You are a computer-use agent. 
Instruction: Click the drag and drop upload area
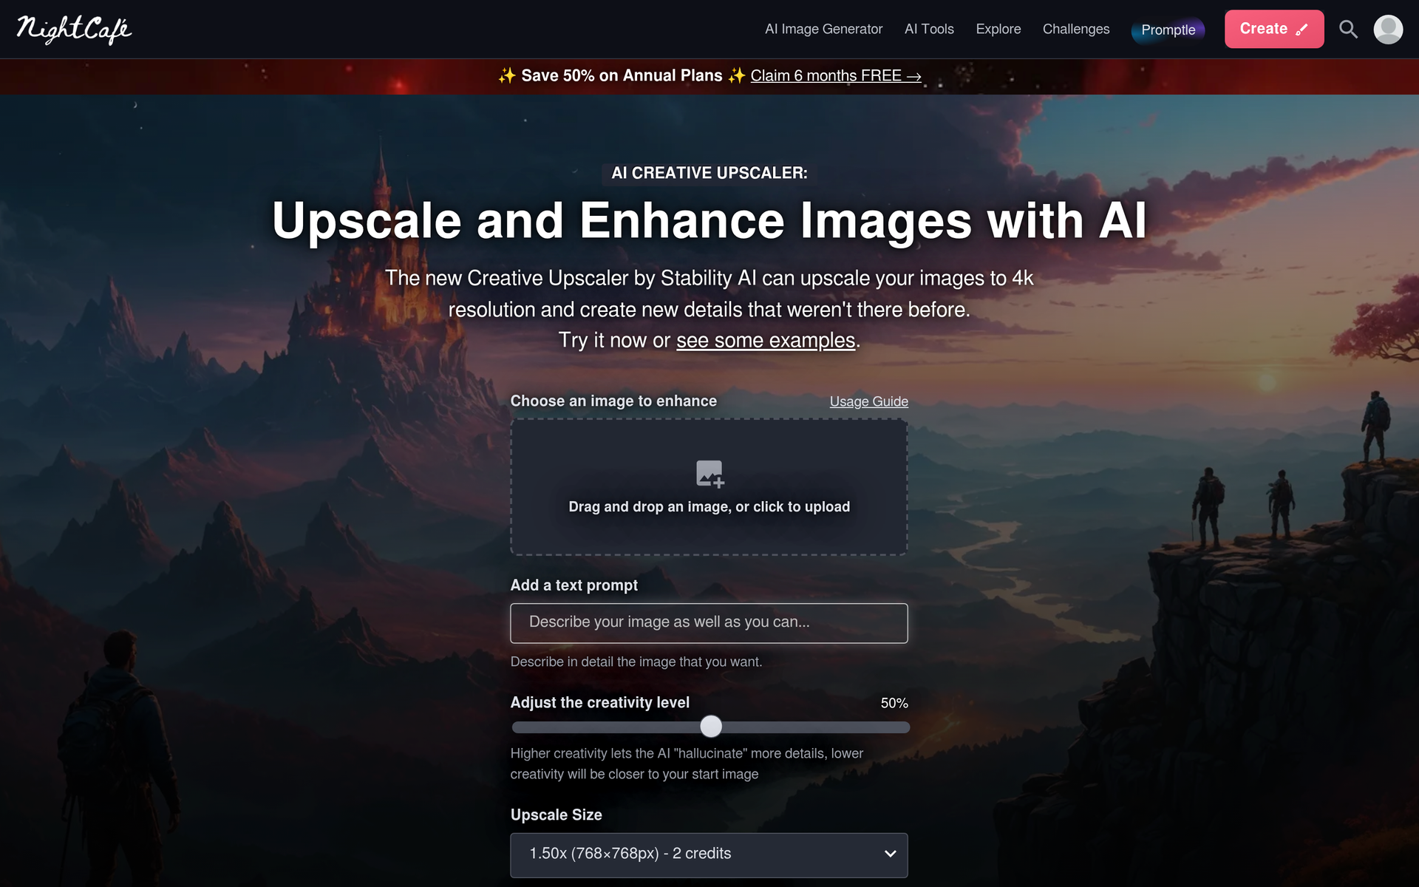[709, 487]
